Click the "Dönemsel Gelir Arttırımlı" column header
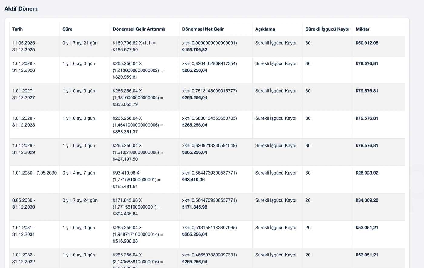Screen dimensions: 424x268 point(139,29)
